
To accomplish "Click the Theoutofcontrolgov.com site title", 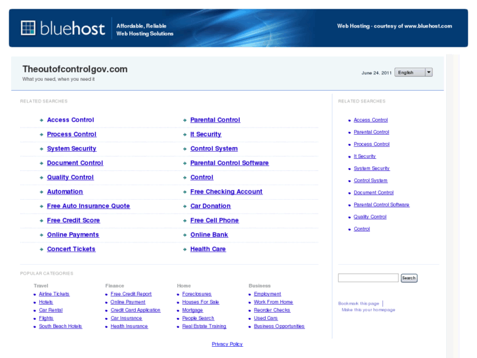I will [75, 69].
